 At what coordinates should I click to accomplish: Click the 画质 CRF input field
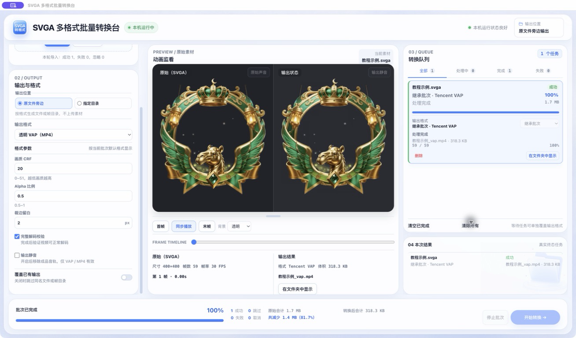(73, 169)
